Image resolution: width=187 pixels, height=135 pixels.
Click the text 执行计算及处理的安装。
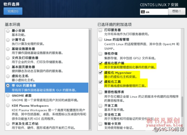click(x=28, y=44)
